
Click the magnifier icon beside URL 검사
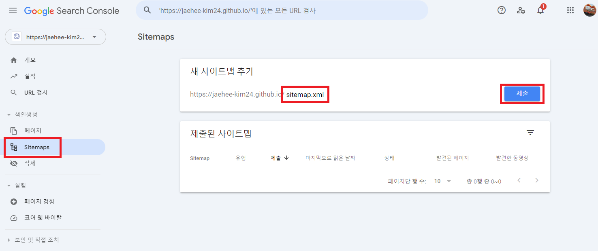point(14,93)
